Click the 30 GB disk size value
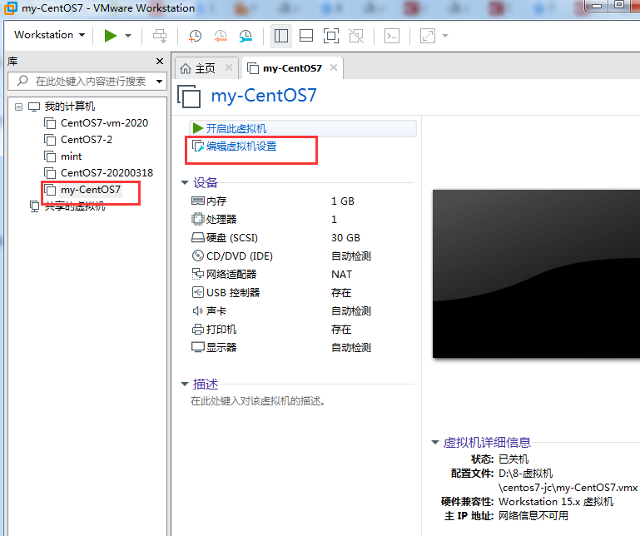 point(345,237)
